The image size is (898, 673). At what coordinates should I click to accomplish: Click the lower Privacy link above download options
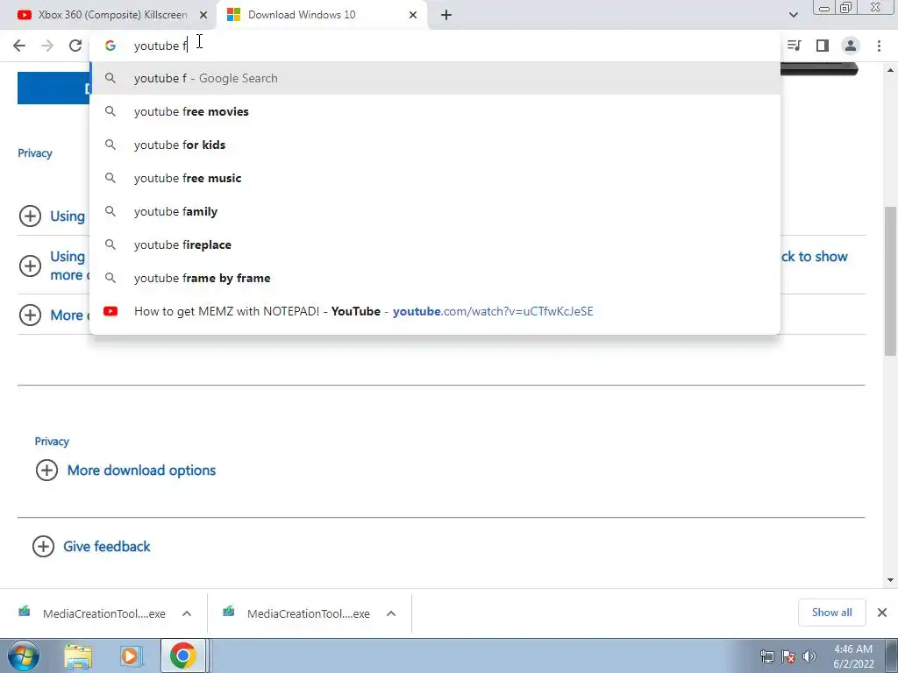(52, 442)
